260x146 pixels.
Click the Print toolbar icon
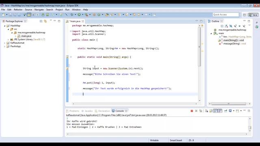click(x=19, y=15)
